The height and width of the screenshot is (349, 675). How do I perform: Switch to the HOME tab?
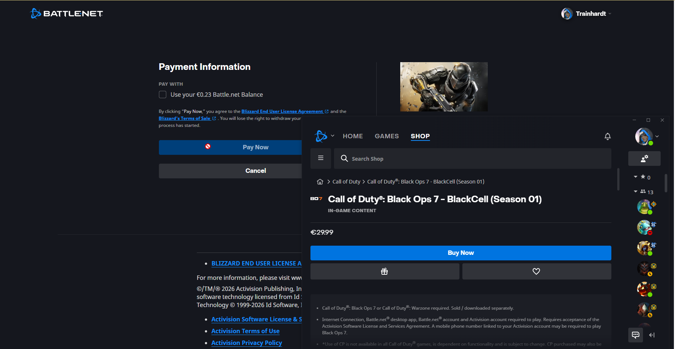coord(353,136)
